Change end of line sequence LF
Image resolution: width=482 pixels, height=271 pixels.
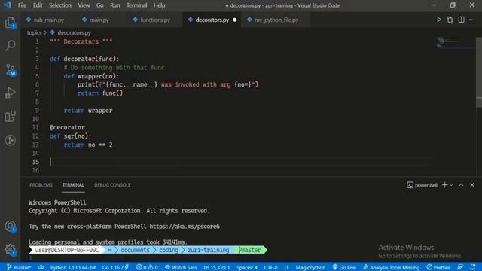click(286, 268)
